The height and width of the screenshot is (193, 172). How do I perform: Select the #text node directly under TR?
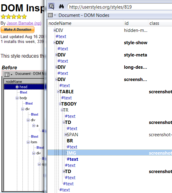click(70, 116)
